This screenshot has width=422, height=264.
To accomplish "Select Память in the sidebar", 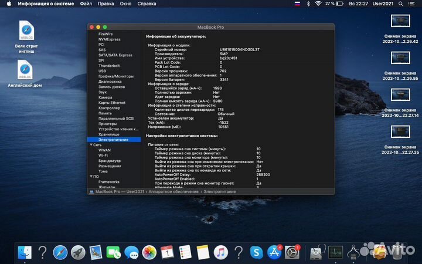I will pos(105,113).
